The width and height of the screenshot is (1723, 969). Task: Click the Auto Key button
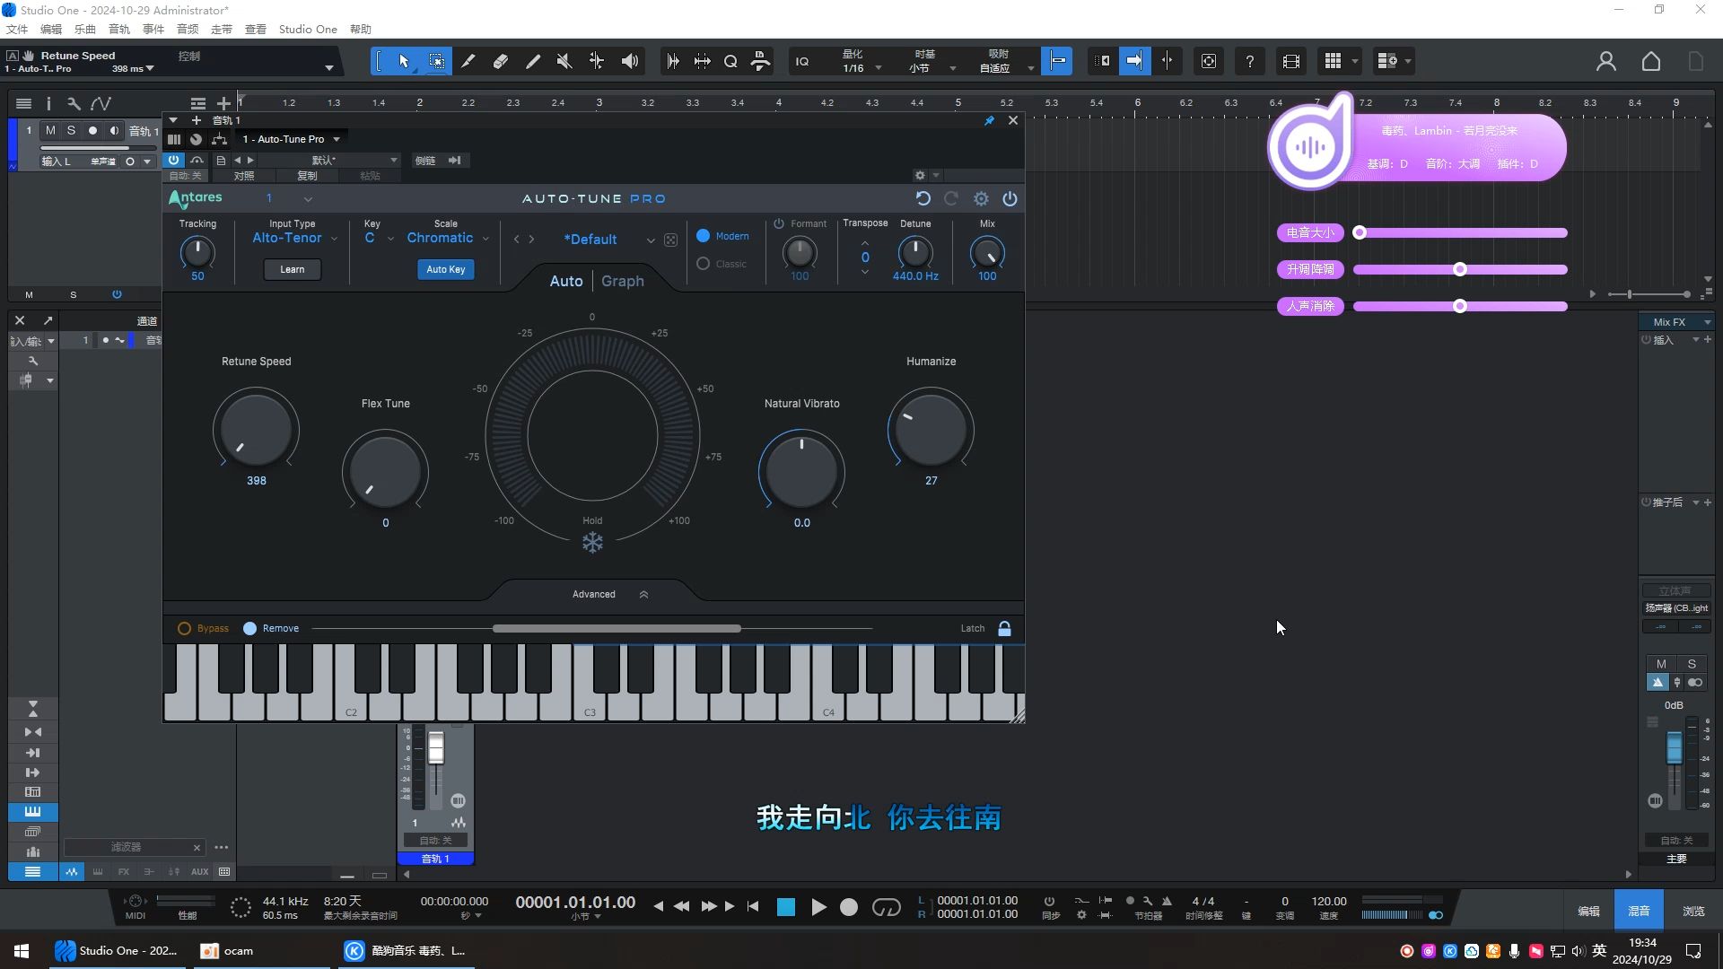point(446,269)
